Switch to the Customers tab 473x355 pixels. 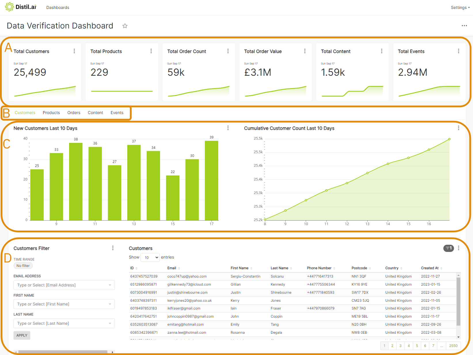click(x=25, y=113)
